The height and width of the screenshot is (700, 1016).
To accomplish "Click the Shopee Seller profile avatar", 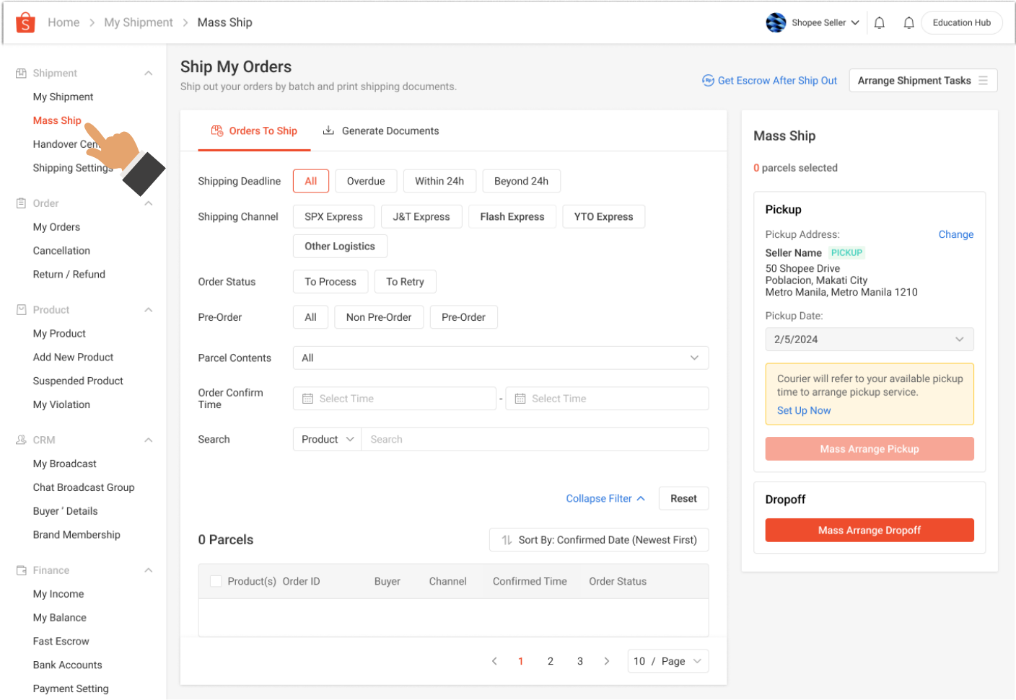I will coord(776,23).
